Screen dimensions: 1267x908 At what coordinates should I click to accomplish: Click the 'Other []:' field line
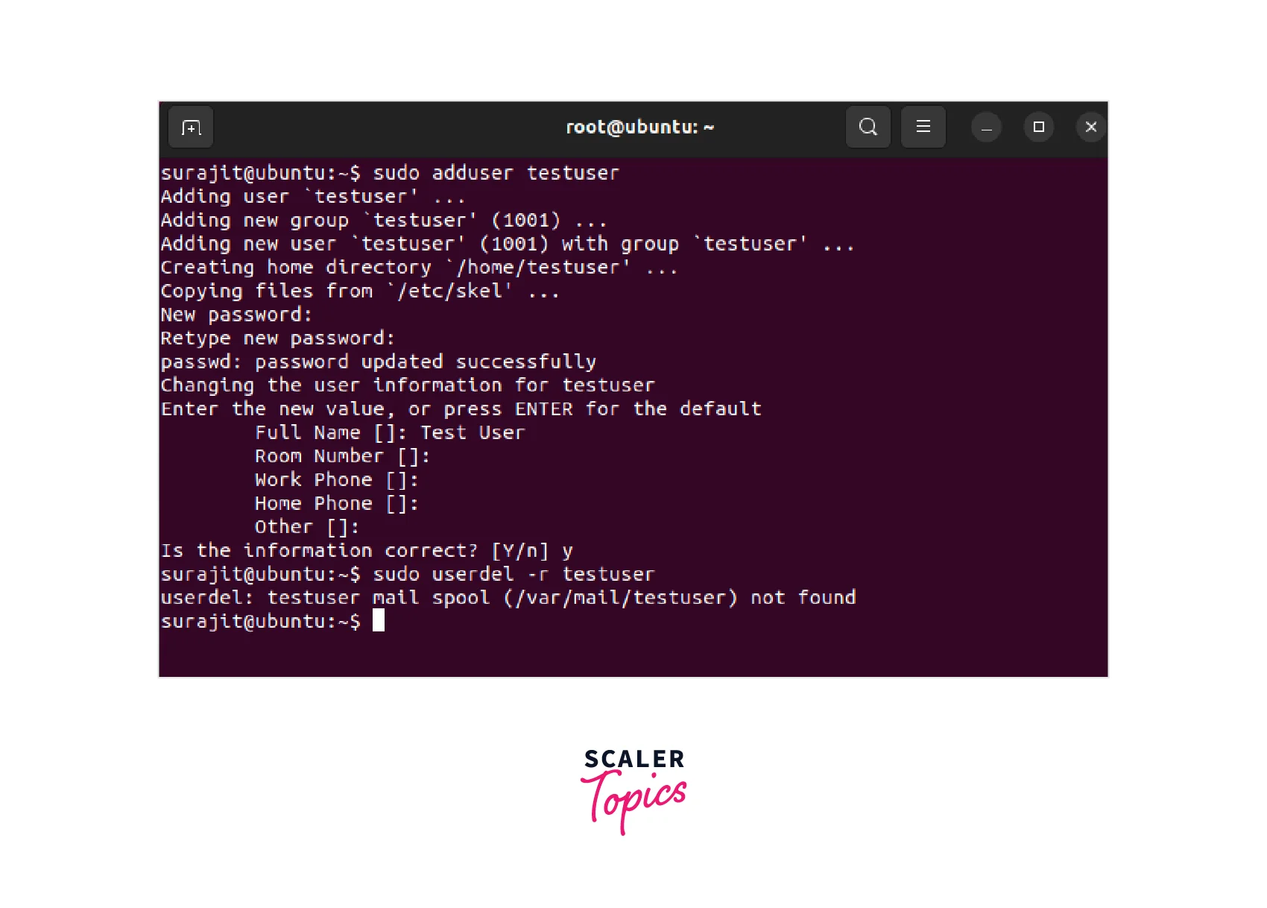pos(307,527)
